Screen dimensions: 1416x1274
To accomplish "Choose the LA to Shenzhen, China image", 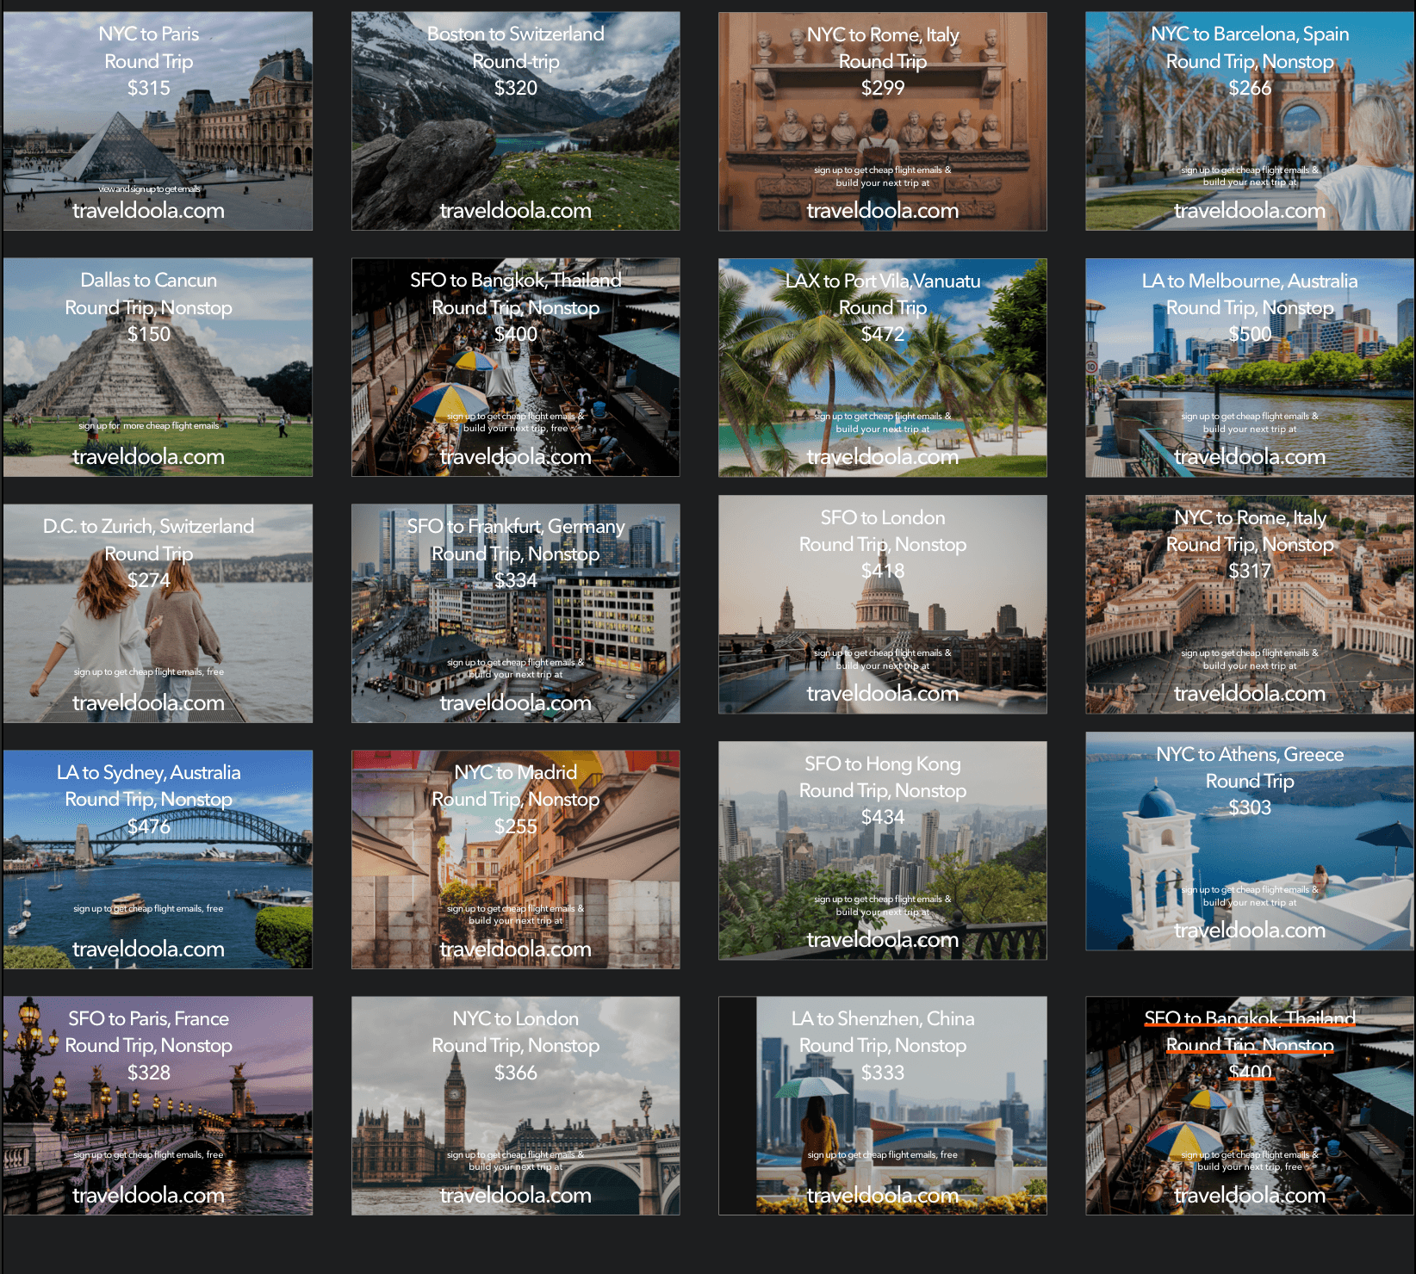I will coord(882,1105).
